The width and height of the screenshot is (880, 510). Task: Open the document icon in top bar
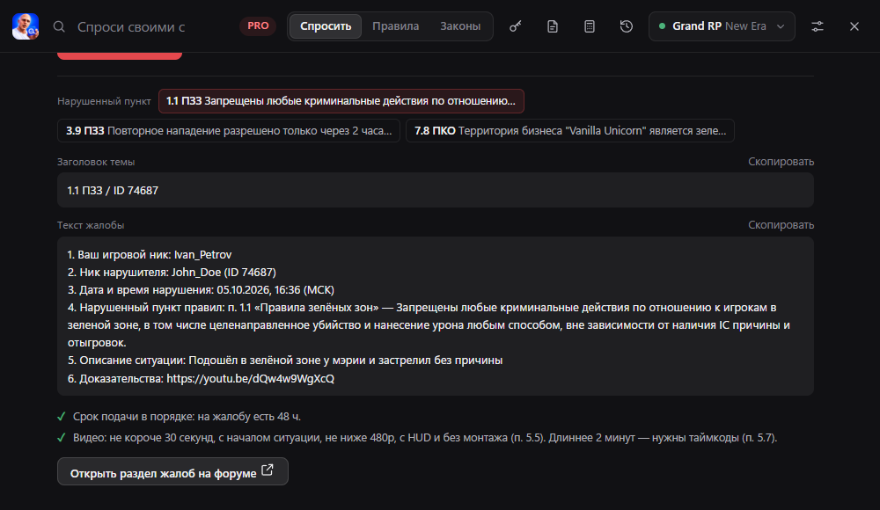click(553, 26)
